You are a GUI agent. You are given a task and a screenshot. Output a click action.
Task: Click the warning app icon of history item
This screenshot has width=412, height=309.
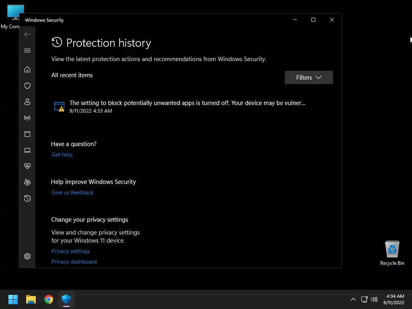pos(59,106)
